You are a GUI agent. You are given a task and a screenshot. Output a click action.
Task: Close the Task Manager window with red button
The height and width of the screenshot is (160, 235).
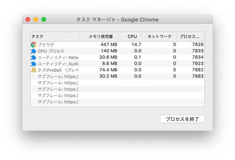(28, 19)
